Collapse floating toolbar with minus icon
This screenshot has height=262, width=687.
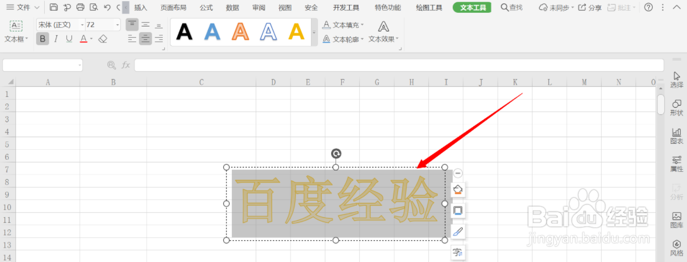point(458,173)
